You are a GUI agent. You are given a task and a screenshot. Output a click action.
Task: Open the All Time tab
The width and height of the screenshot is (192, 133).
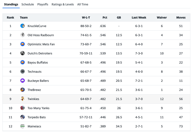tap(83, 4)
